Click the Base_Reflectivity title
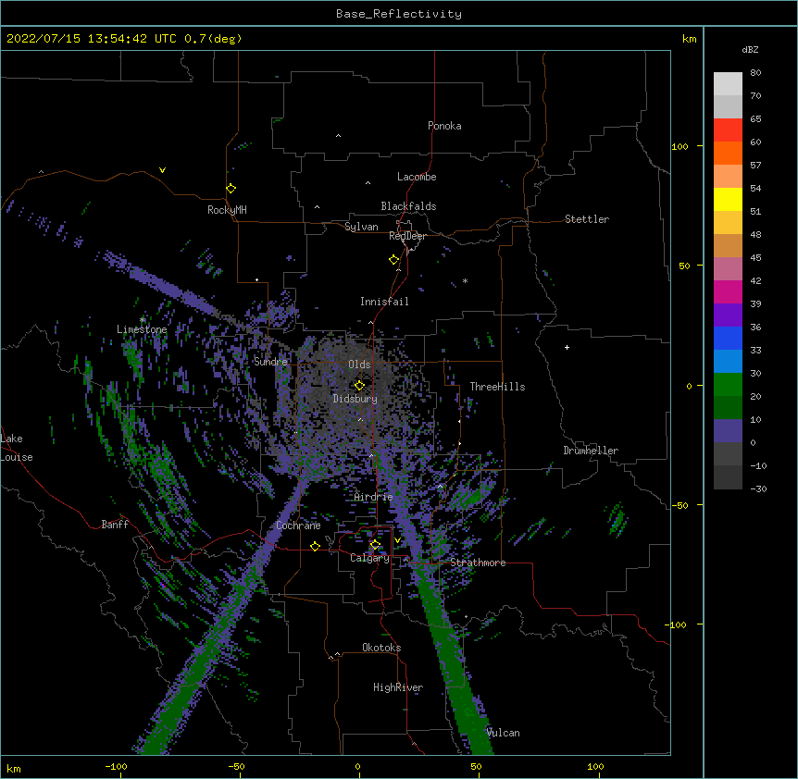This screenshot has height=779, width=798. point(399,14)
